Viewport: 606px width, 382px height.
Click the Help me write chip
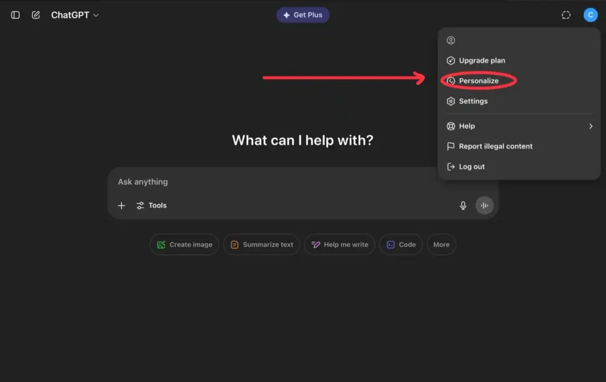tap(339, 244)
